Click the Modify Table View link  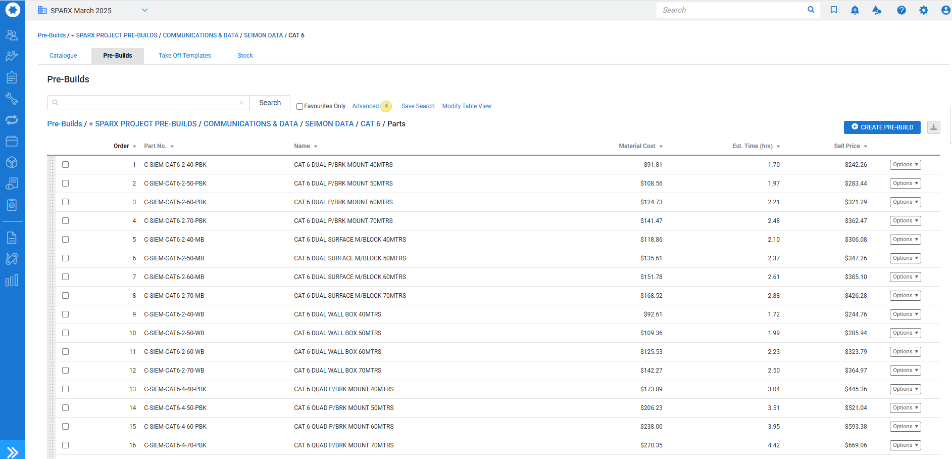467,106
